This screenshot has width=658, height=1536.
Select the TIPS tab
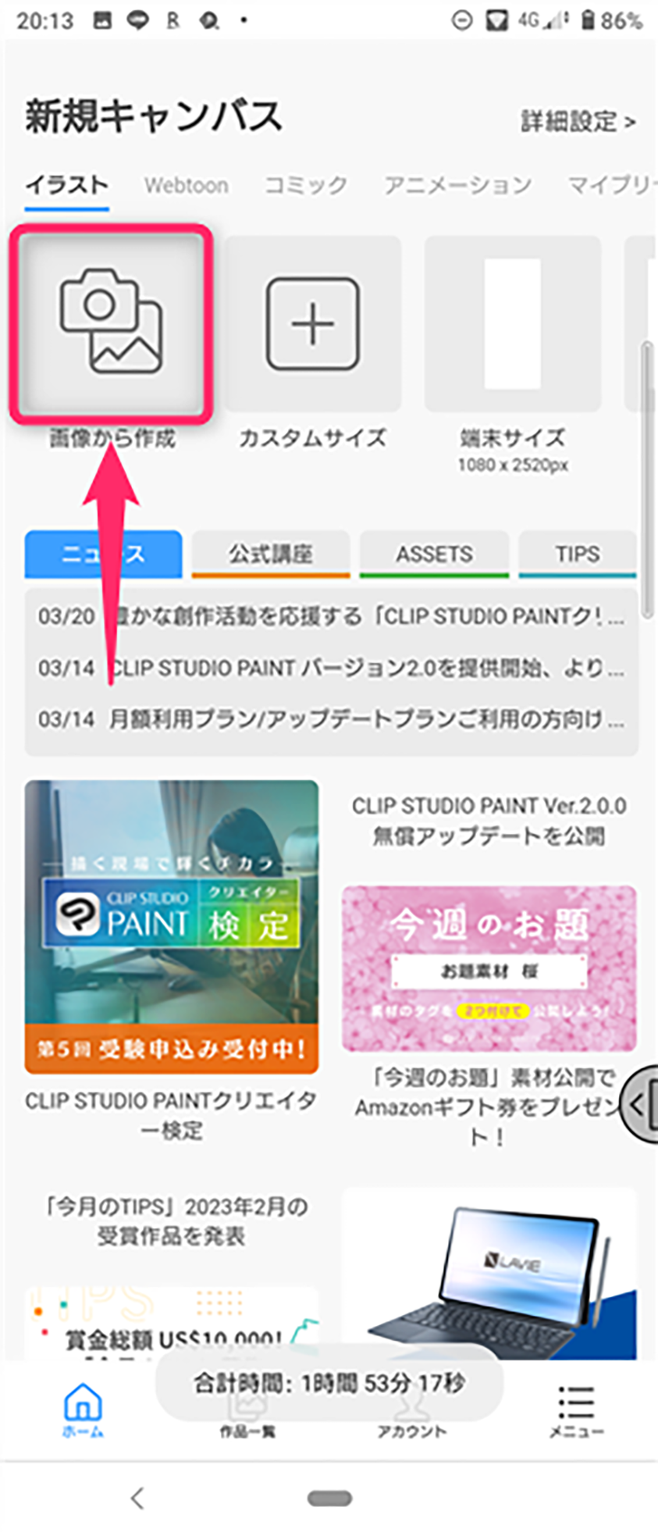tap(578, 554)
